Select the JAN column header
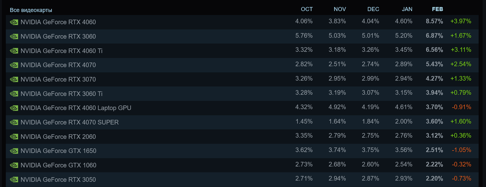Screen dimensions: 486x187 click(x=407, y=9)
